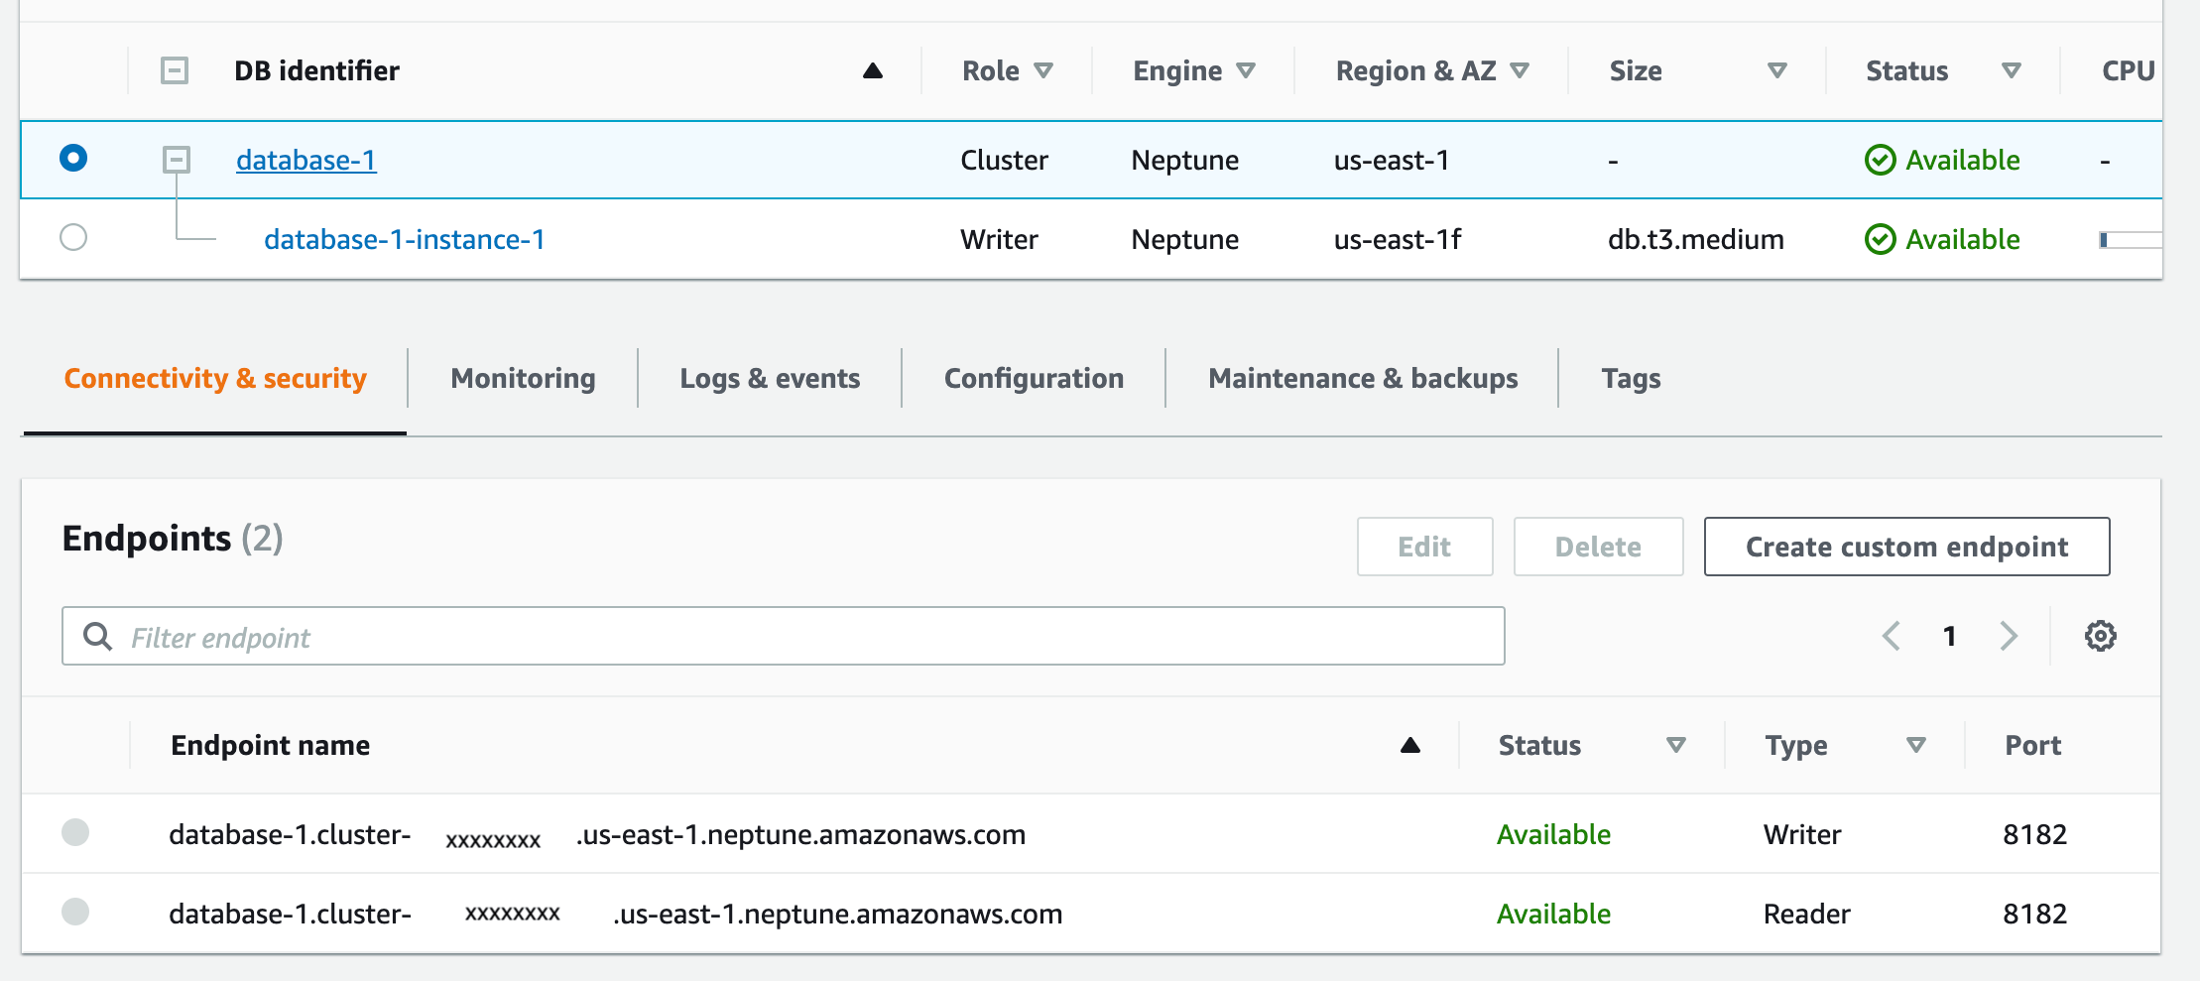Image resolution: width=2200 pixels, height=981 pixels.
Task: Click the previous page chevron arrow
Action: (1891, 636)
